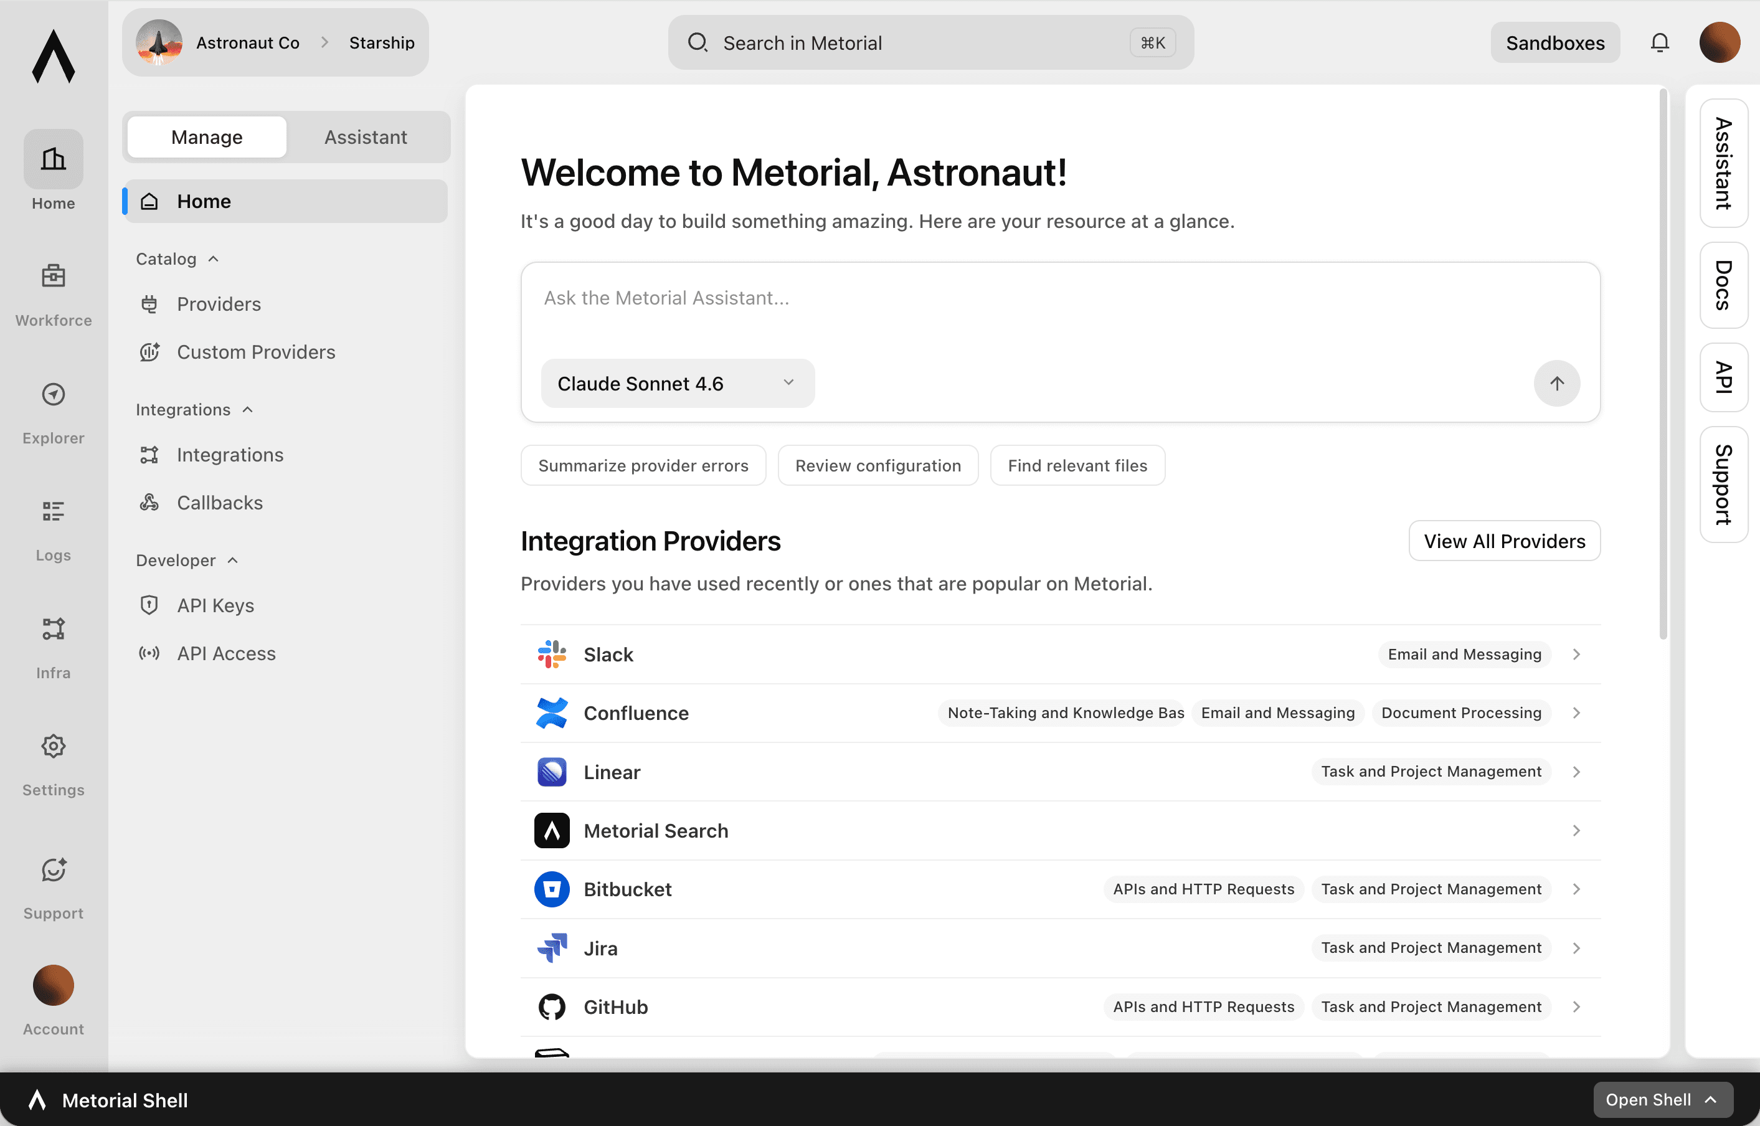Open the Logs section
This screenshot has height=1126, width=1760.
coord(54,530)
